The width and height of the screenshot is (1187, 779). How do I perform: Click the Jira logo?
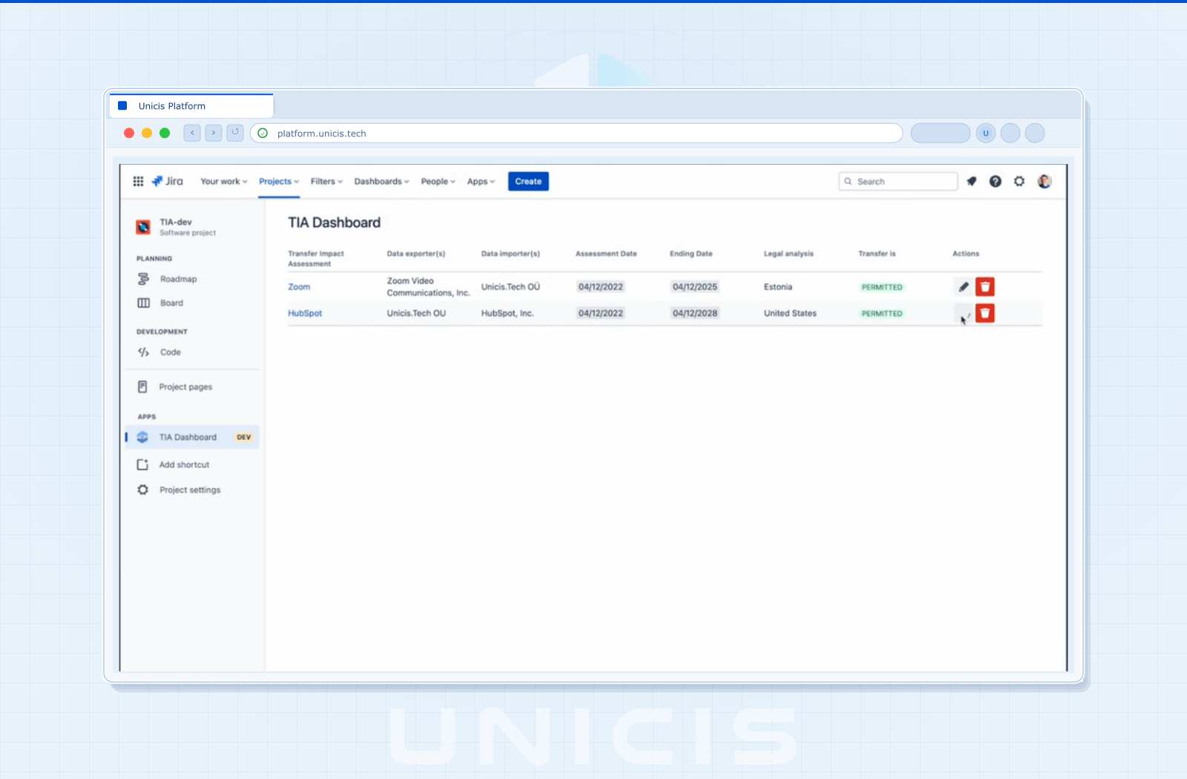tap(168, 181)
